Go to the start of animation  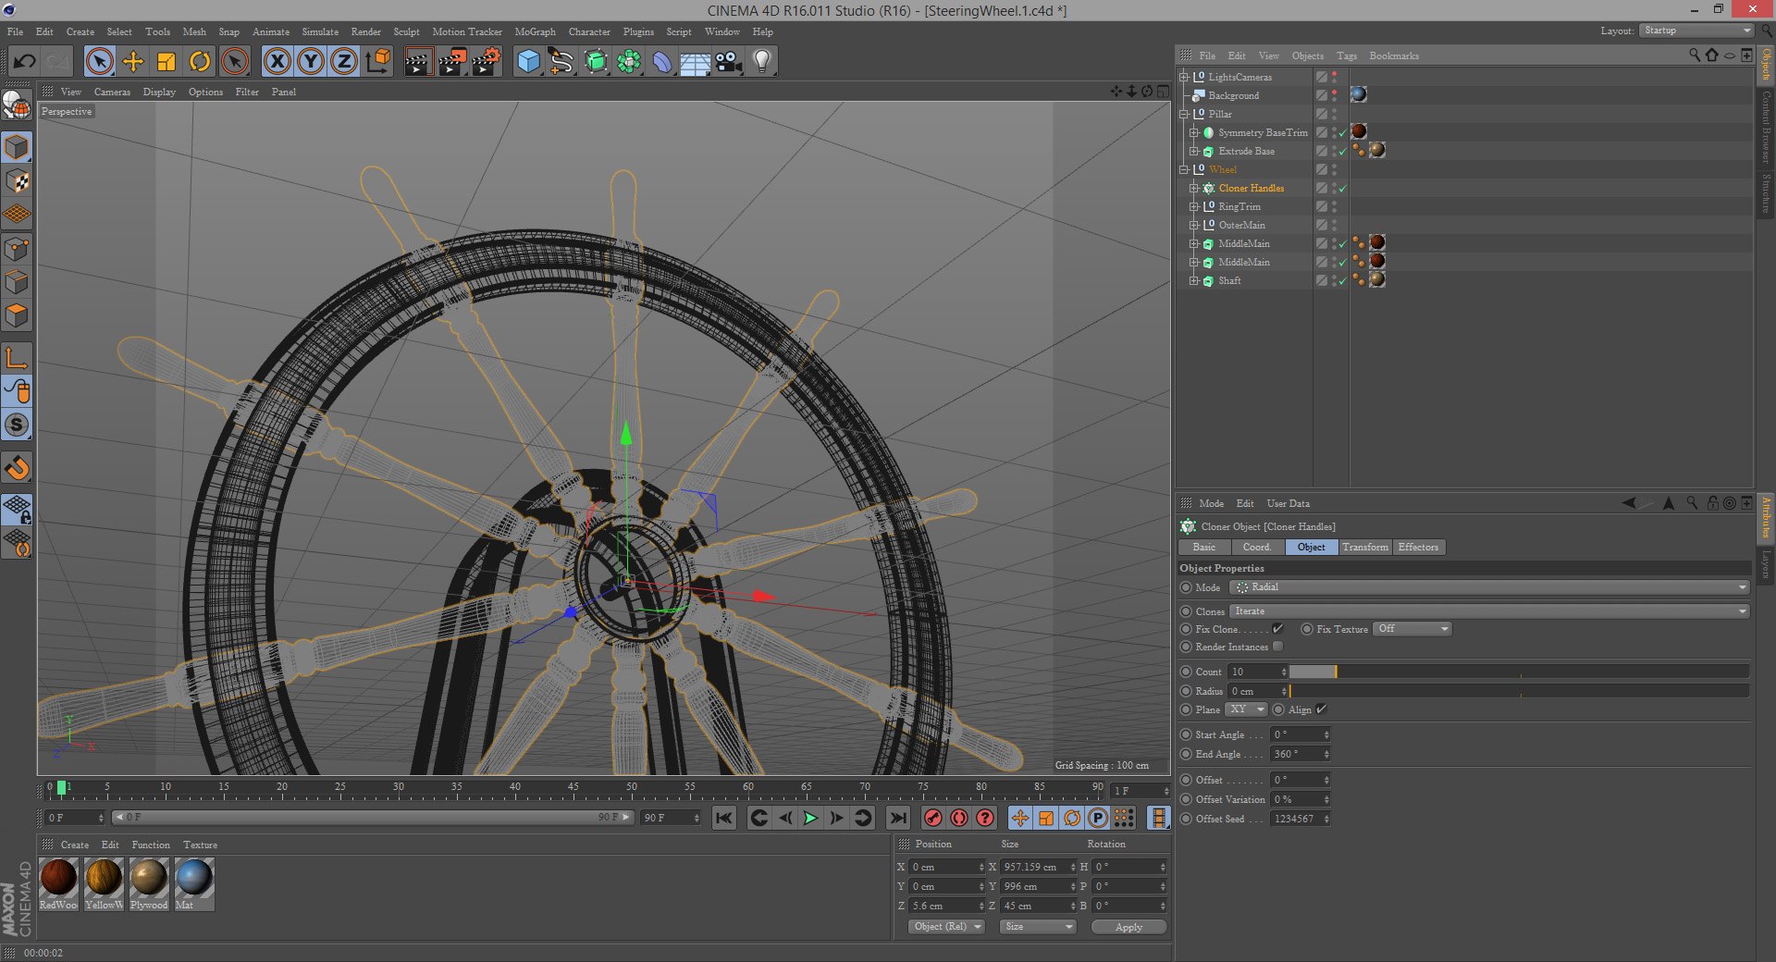click(724, 818)
